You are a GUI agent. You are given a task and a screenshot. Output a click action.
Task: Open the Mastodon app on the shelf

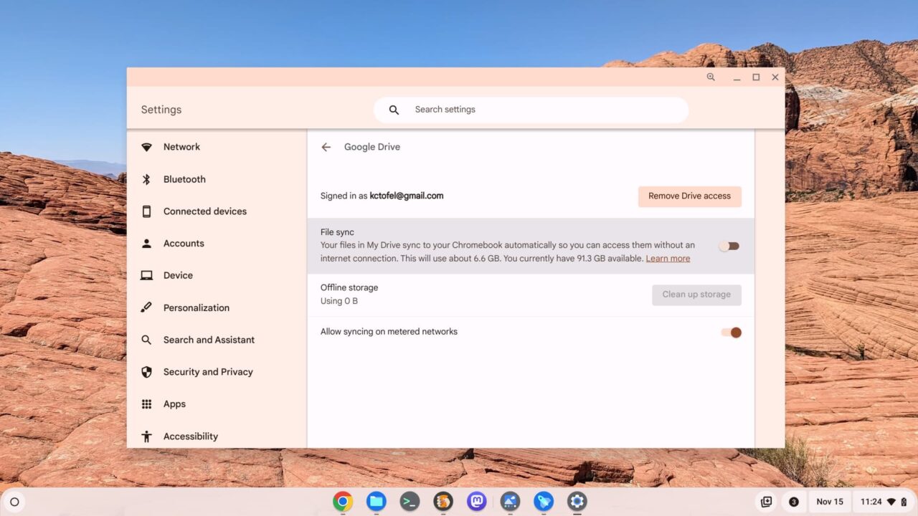pos(477,502)
